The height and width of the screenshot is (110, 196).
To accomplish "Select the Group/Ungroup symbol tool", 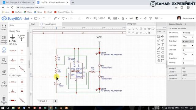I will click(149, 33).
